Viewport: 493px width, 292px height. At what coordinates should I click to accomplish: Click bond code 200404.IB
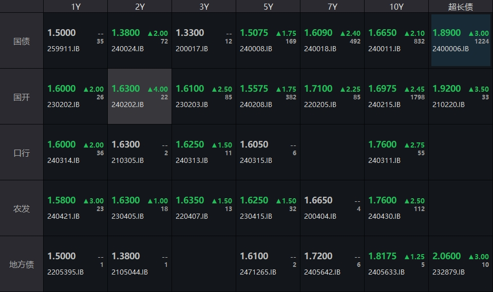pos(320,216)
